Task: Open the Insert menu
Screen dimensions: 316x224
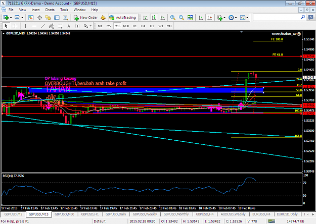Action: pyautogui.click(x=36, y=10)
